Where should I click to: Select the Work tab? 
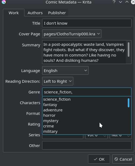tap(14, 13)
